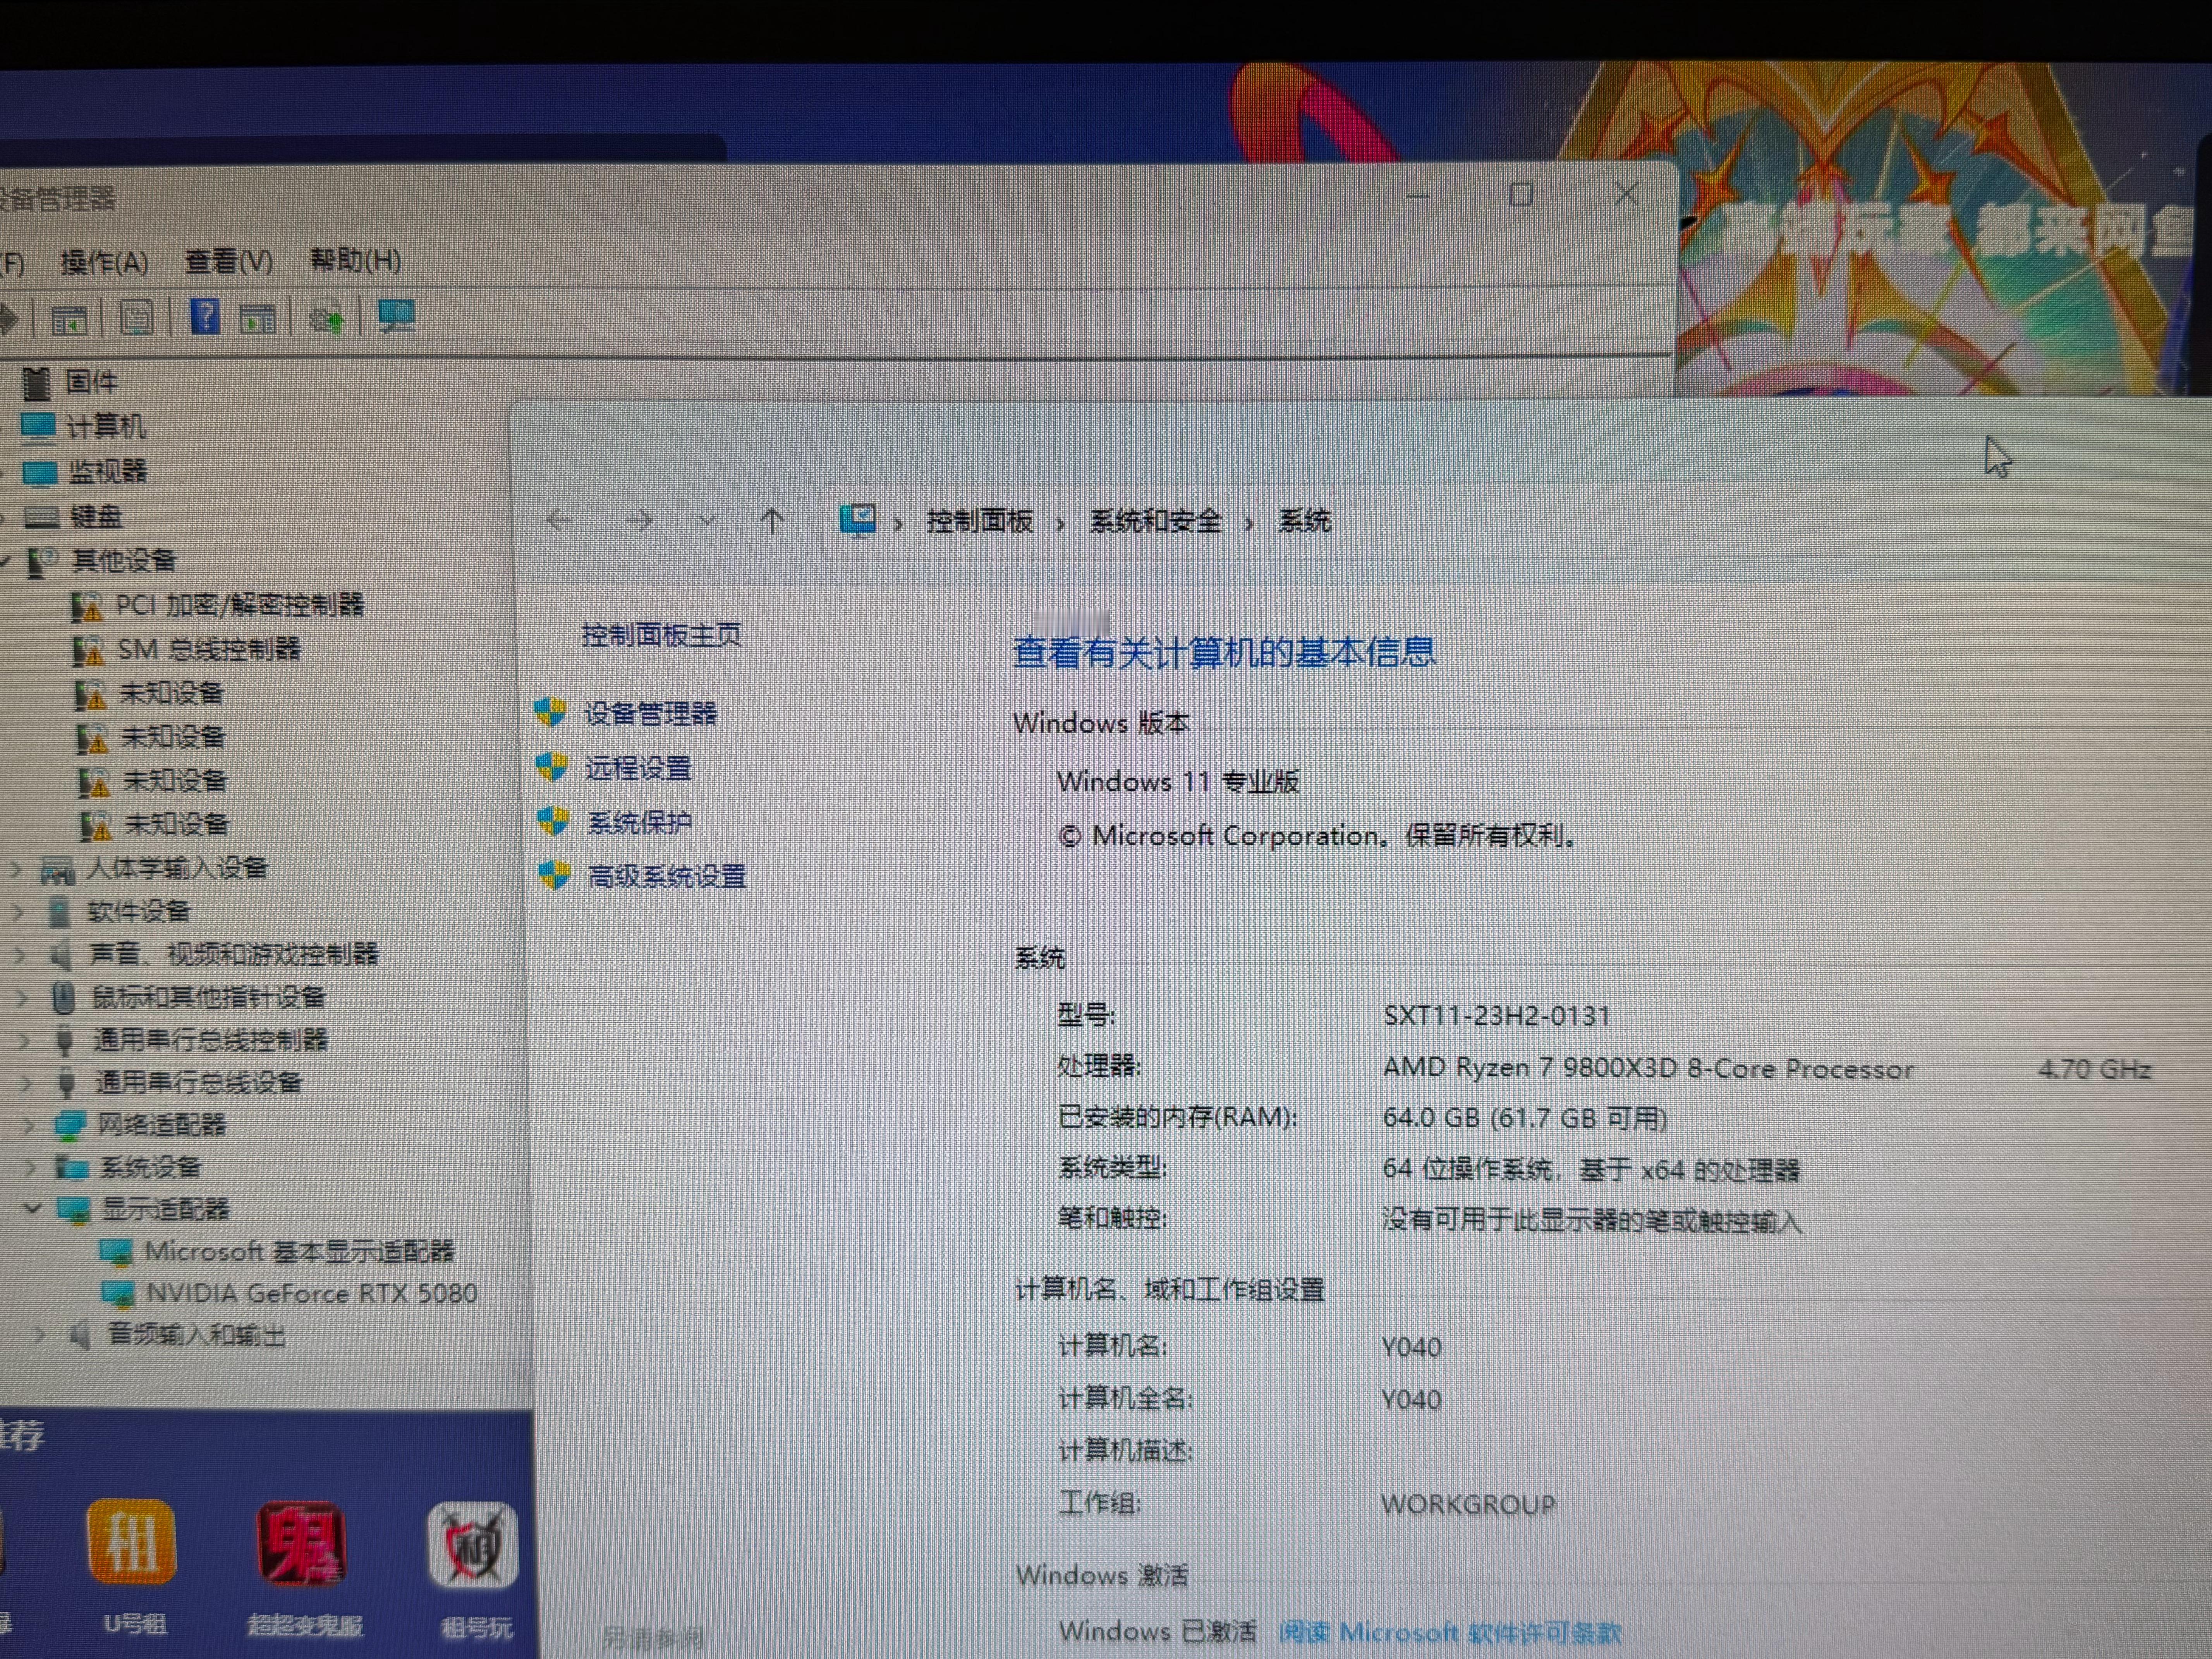Select NVIDIA GeForce RTX 5080 device
Image resolution: width=2212 pixels, height=1659 pixels.
(310, 1293)
